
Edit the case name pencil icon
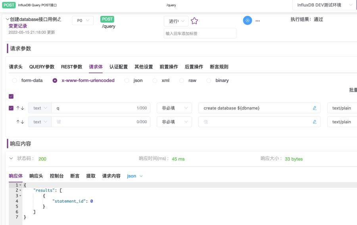[59, 19]
